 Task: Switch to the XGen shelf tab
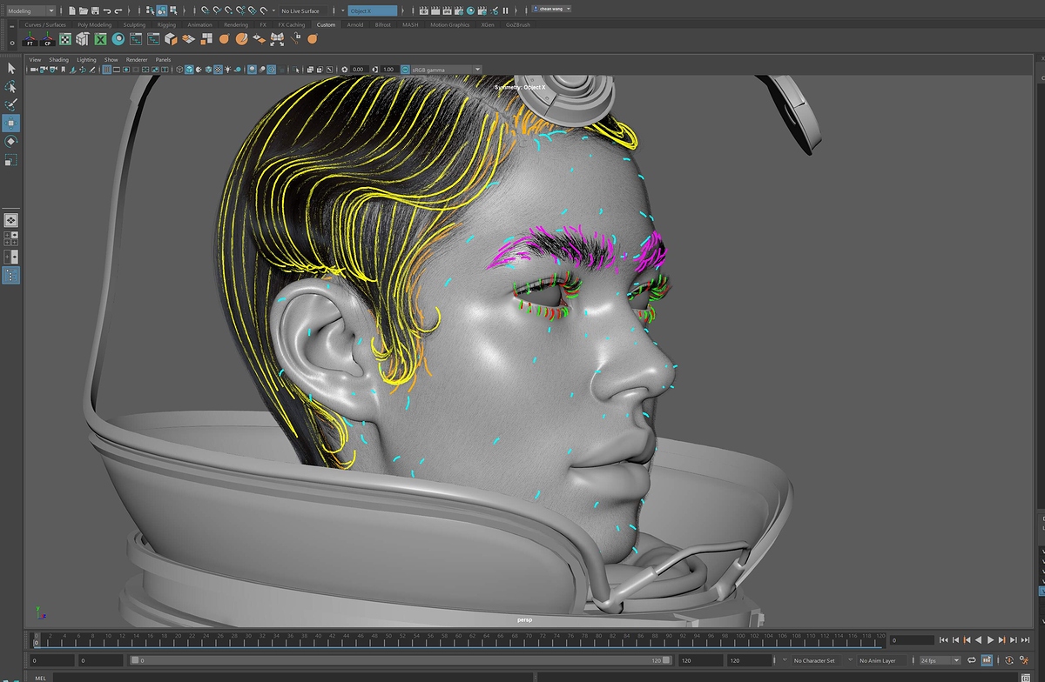(488, 24)
